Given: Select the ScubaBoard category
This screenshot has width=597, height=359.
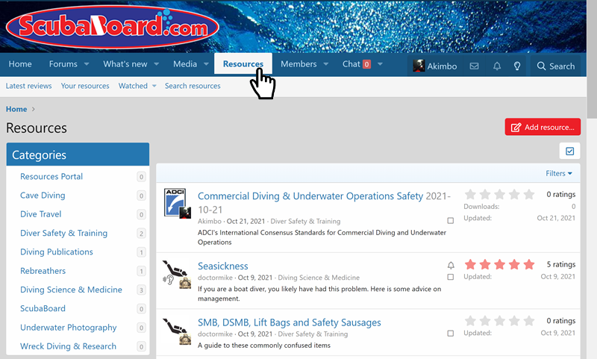Looking at the screenshot, I should tap(43, 309).
